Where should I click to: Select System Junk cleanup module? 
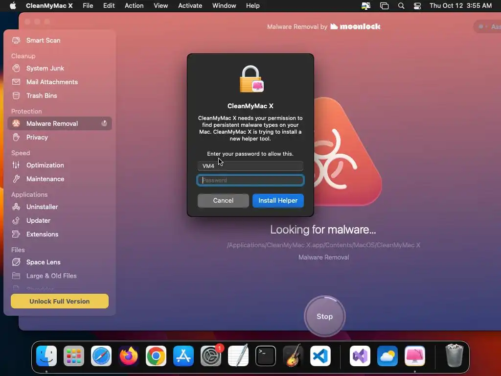[x=59, y=68]
